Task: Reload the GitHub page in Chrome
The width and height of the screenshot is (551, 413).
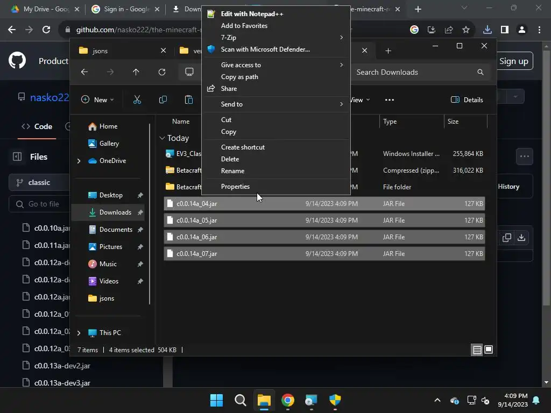Action: tap(46, 30)
